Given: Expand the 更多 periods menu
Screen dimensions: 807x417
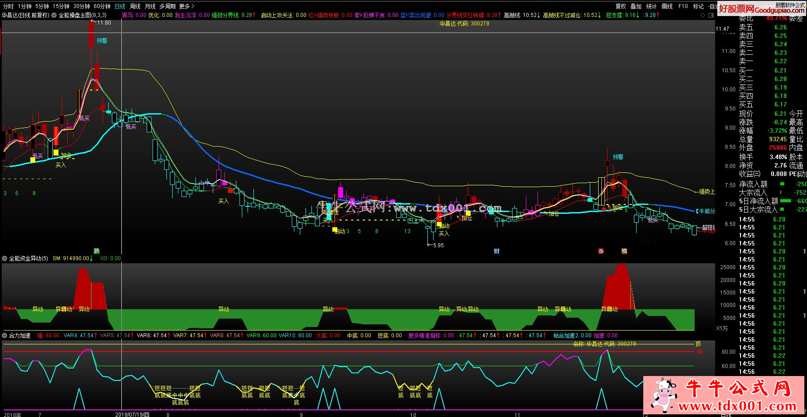Looking at the screenshot, I should [186, 6].
